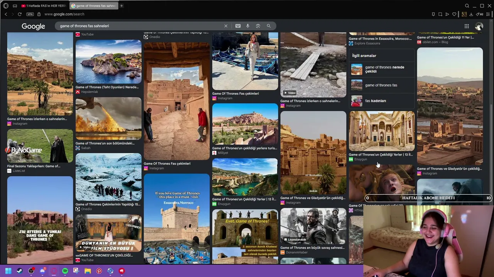Switch to the YouTube '1 Haftada FAS' tab
The image size is (494, 277).
coord(44,6)
